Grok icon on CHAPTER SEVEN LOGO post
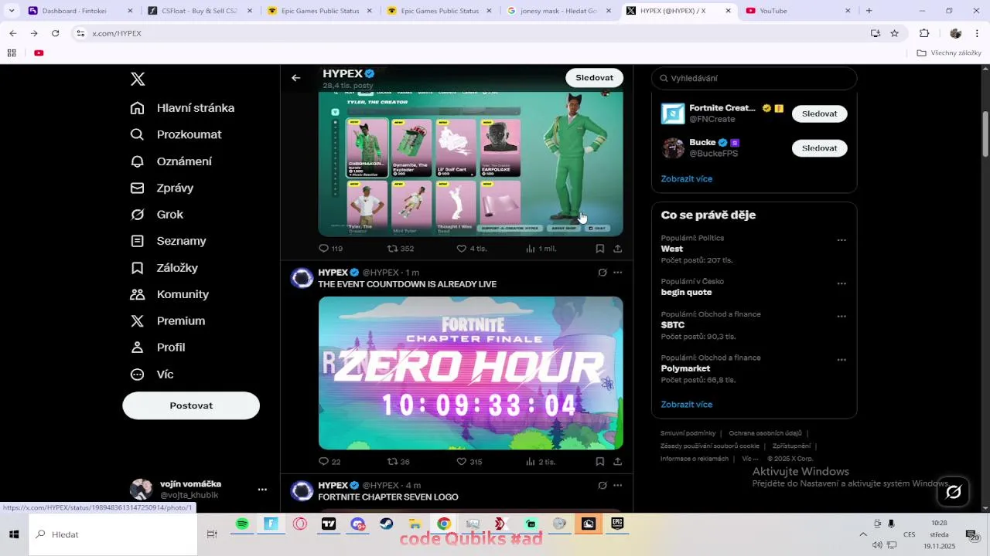990x556 pixels. 603,486
